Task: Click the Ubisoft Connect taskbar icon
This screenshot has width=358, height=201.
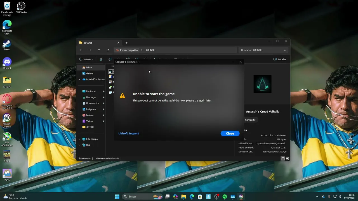Action: tap(241, 197)
